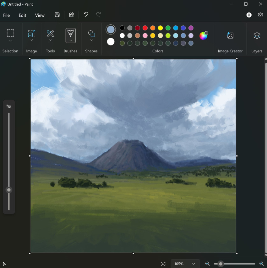Select the Brushes tool
The height and width of the screenshot is (268, 267).
70,35
